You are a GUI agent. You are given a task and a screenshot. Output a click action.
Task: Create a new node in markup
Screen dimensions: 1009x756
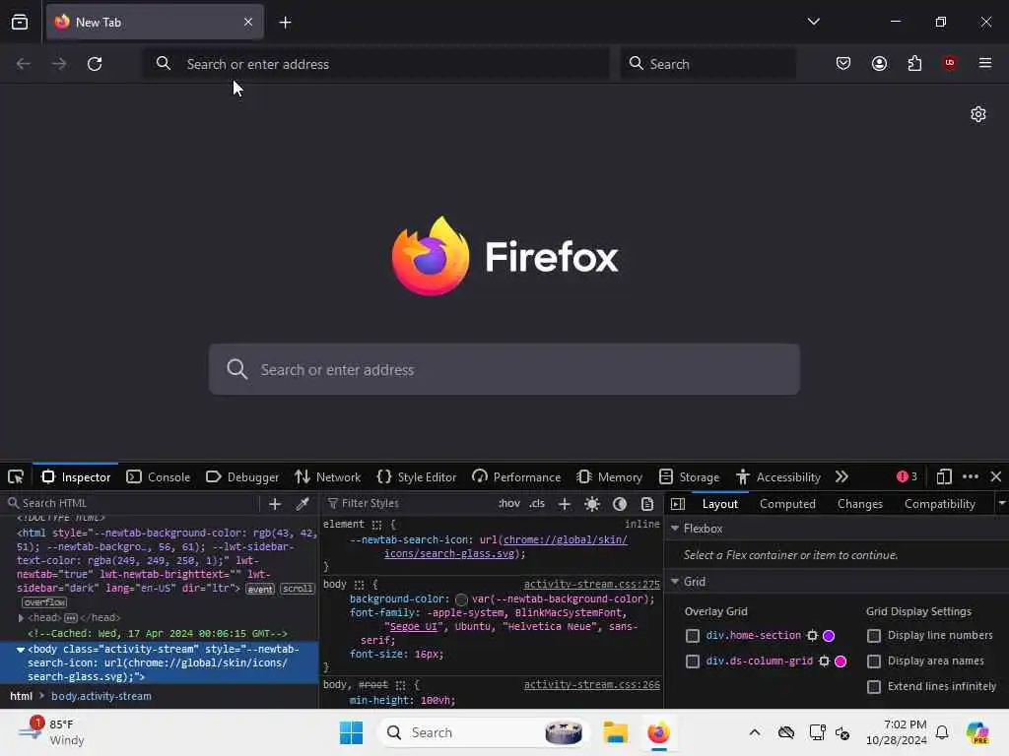click(275, 504)
